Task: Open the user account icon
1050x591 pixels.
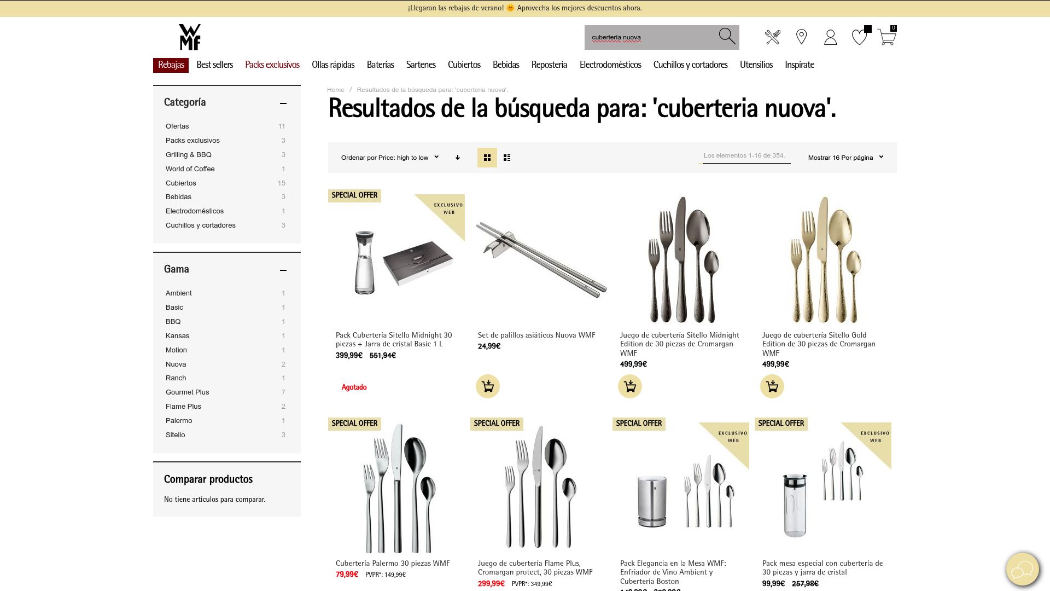Action: point(830,37)
